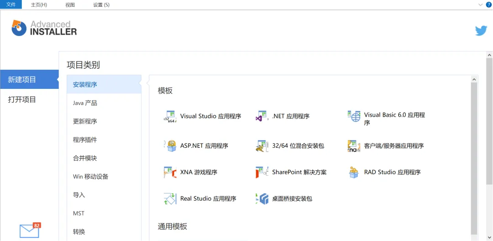This screenshot has height=241, width=493.
Task: Open the mail envelope with 82 badge
Action: [x=30, y=231]
